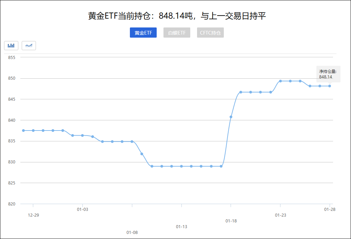This screenshot has height=239, width=351.
Task: Click data point above the 01-23 tick
Action: 280,81
